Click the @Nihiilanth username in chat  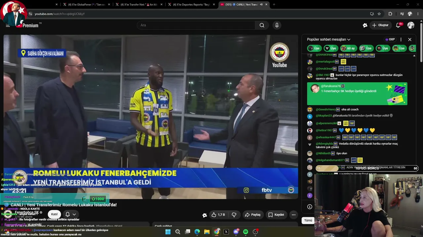[x=323, y=153]
